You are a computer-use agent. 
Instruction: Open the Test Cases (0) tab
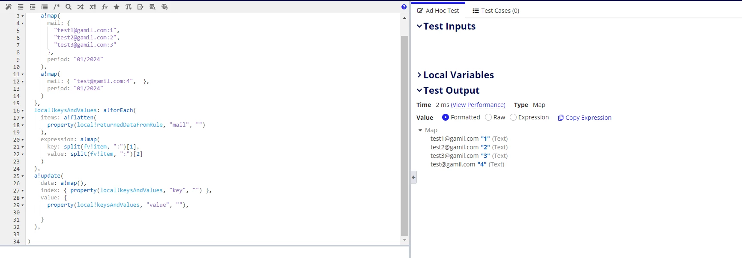(x=496, y=11)
